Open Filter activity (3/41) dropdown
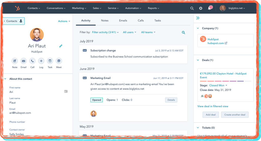Viewport: 261px width, 141px height. pyautogui.click(x=105, y=32)
